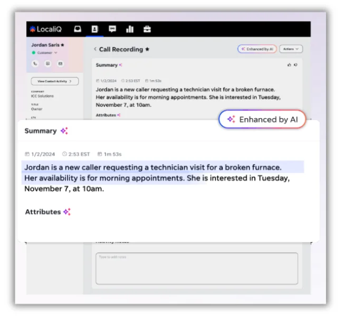Open the inbox tray icon
The image size is (344, 316).
[78, 29]
